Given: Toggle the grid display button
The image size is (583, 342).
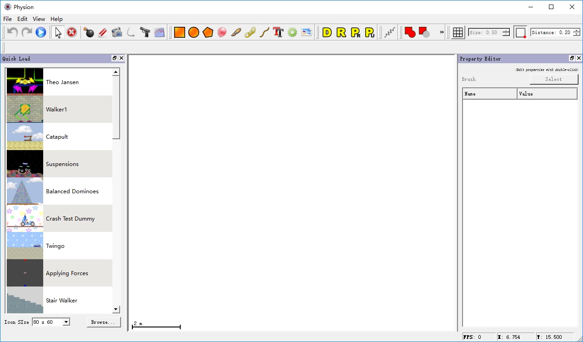Looking at the screenshot, I should click(x=458, y=32).
